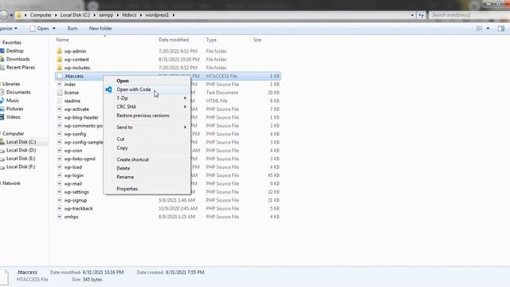This screenshot has width=510, height=287.
Task: Click the folder icon in address bar
Action: point(19,15)
